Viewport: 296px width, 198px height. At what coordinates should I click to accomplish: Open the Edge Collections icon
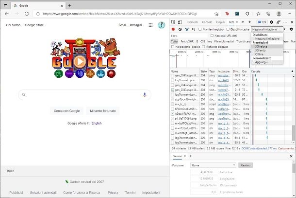pyautogui.click(x=268, y=14)
